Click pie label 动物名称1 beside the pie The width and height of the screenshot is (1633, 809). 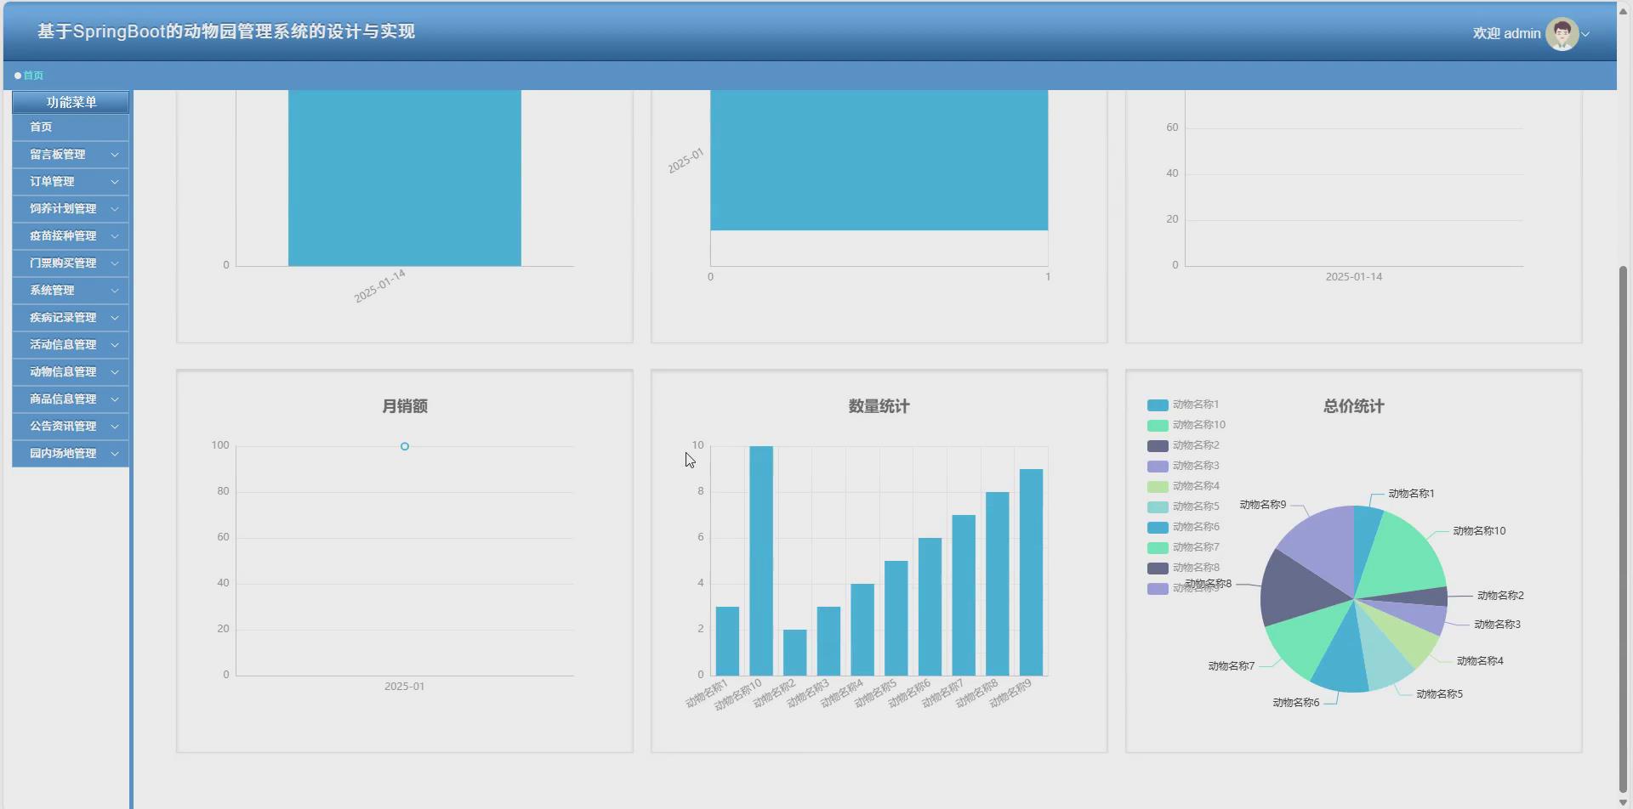pyautogui.click(x=1411, y=494)
